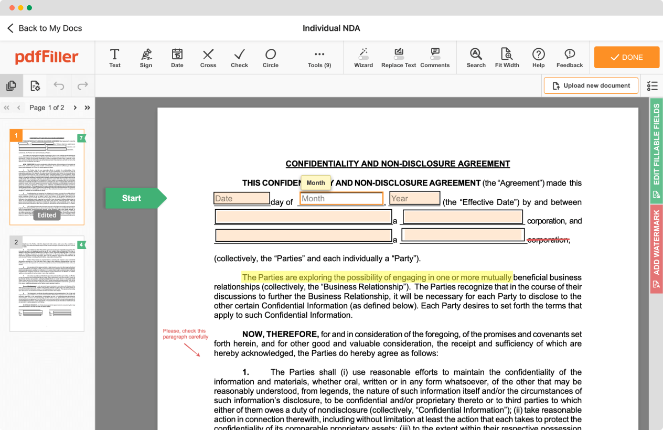Screen dimensions: 663x430
Task: Select the page 2 thumbnail
Action: pyautogui.click(x=47, y=283)
